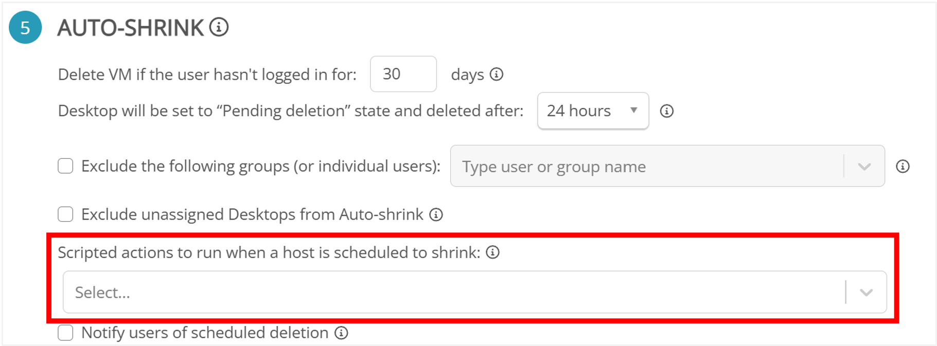Image resolution: width=937 pixels, height=346 pixels.
Task: Click the info icon after "days"
Action: pos(497,75)
